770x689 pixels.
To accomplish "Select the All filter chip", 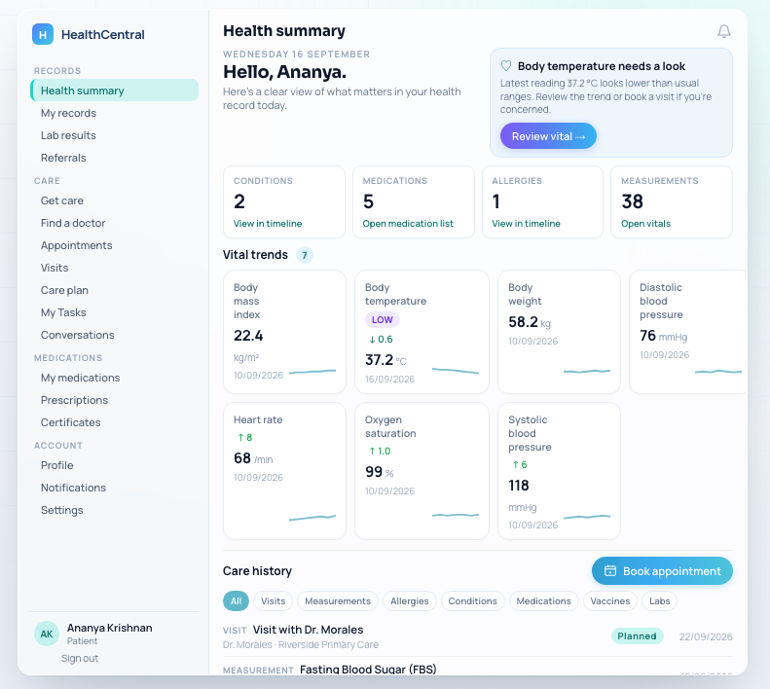I will [x=237, y=601].
